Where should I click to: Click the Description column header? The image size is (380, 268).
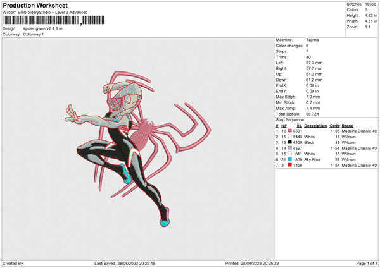pyautogui.click(x=315, y=126)
